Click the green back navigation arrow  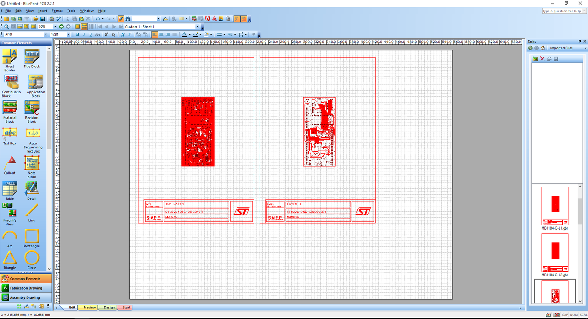point(61,27)
